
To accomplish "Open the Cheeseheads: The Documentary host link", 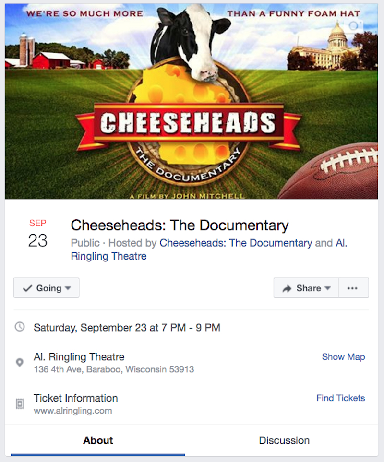I will [x=236, y=243].
